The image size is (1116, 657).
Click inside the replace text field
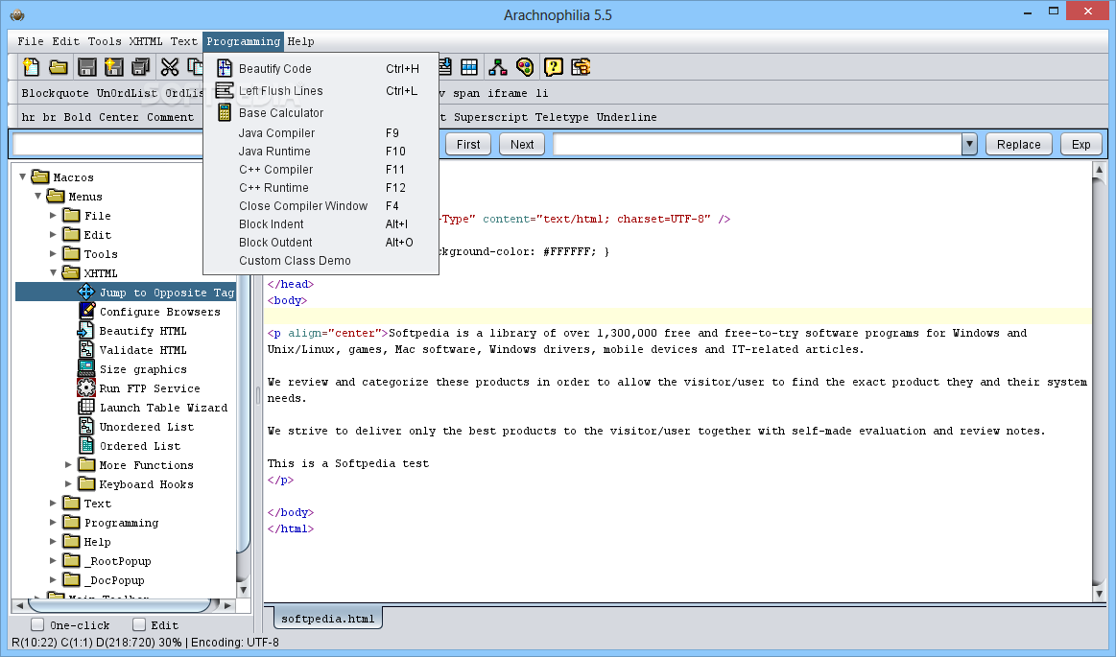click(x=758, y=144)
